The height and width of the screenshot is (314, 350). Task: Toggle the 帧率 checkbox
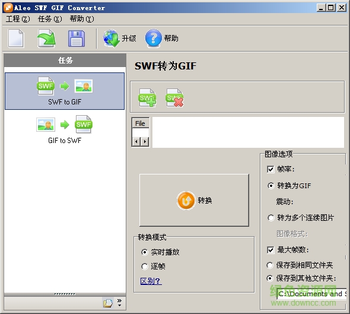(271, 169)
